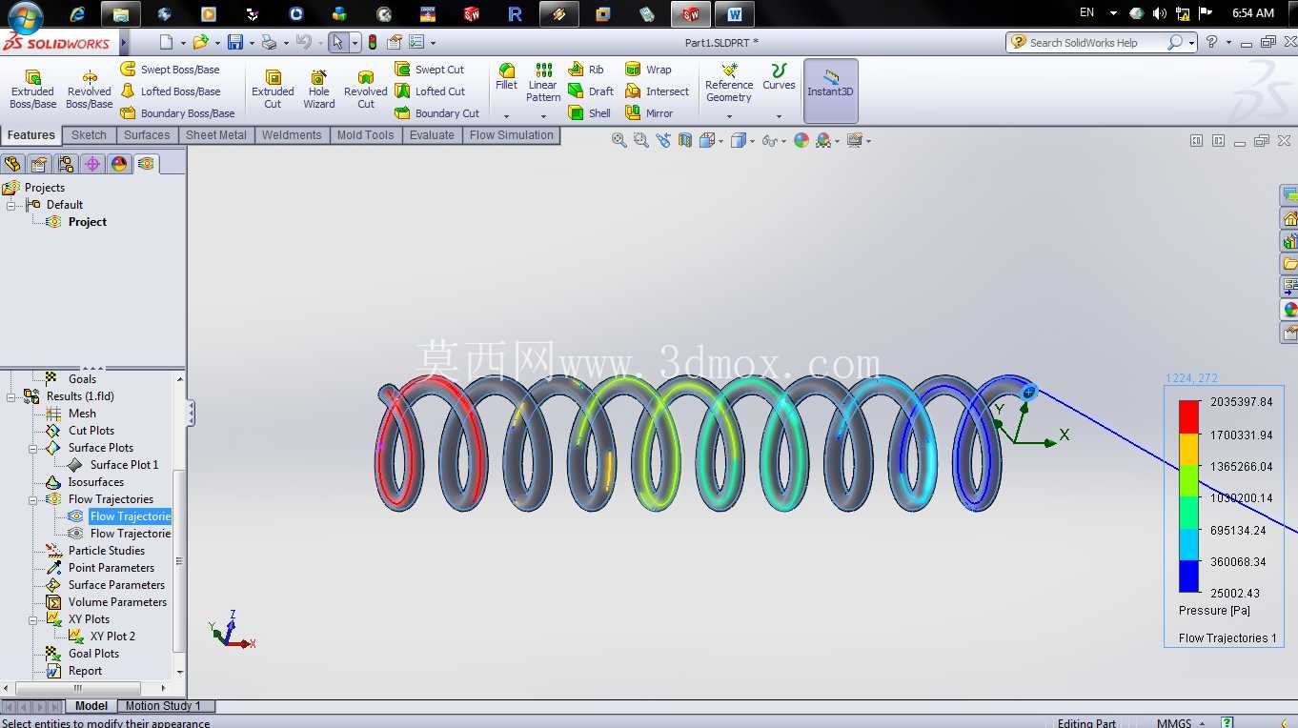Click the Section View icon
Screen dimensions: 1298x728
click(685, 140)
